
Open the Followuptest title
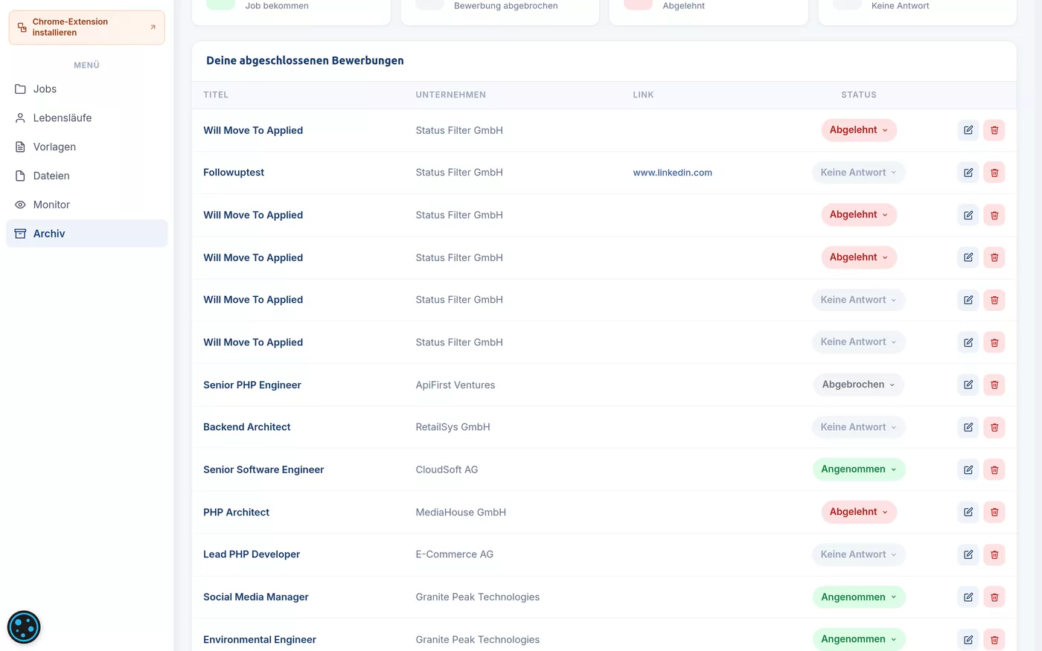click(x=234, y=173)
